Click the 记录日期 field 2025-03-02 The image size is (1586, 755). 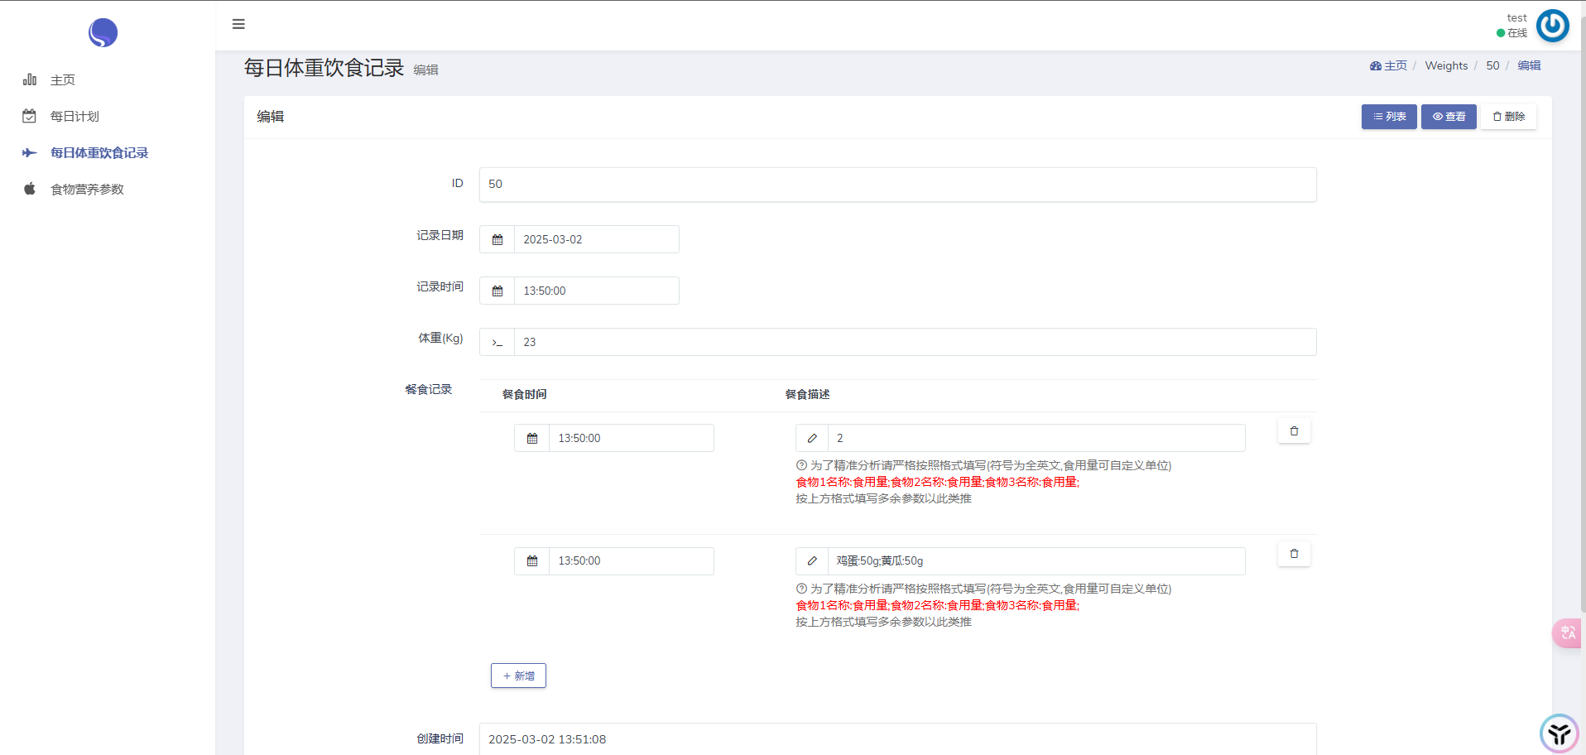click(x=596, y=239)
